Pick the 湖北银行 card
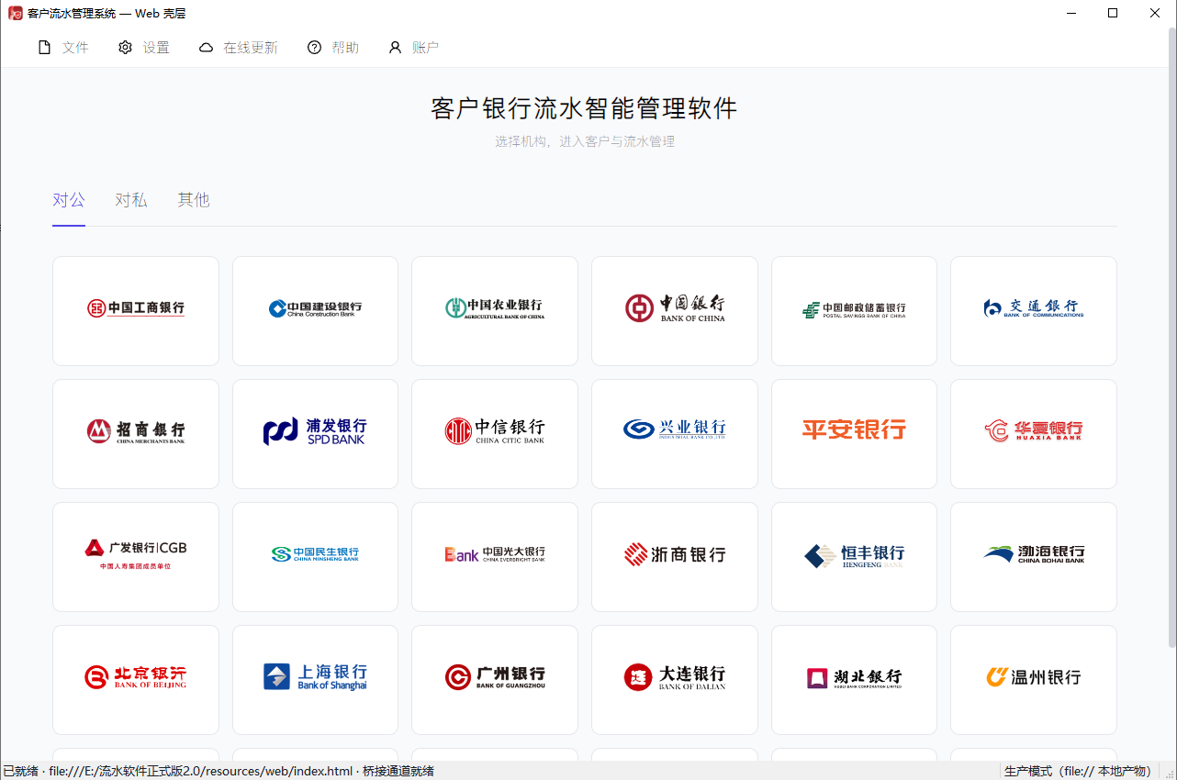This screenshot has height=780, width=1177. tap(854, 680)
